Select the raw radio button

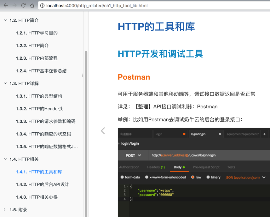[x=193, y=177]
